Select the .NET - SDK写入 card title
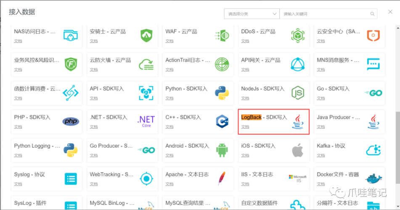The height and width of the screenshot is (210, 400). click(x=109, y=117)
